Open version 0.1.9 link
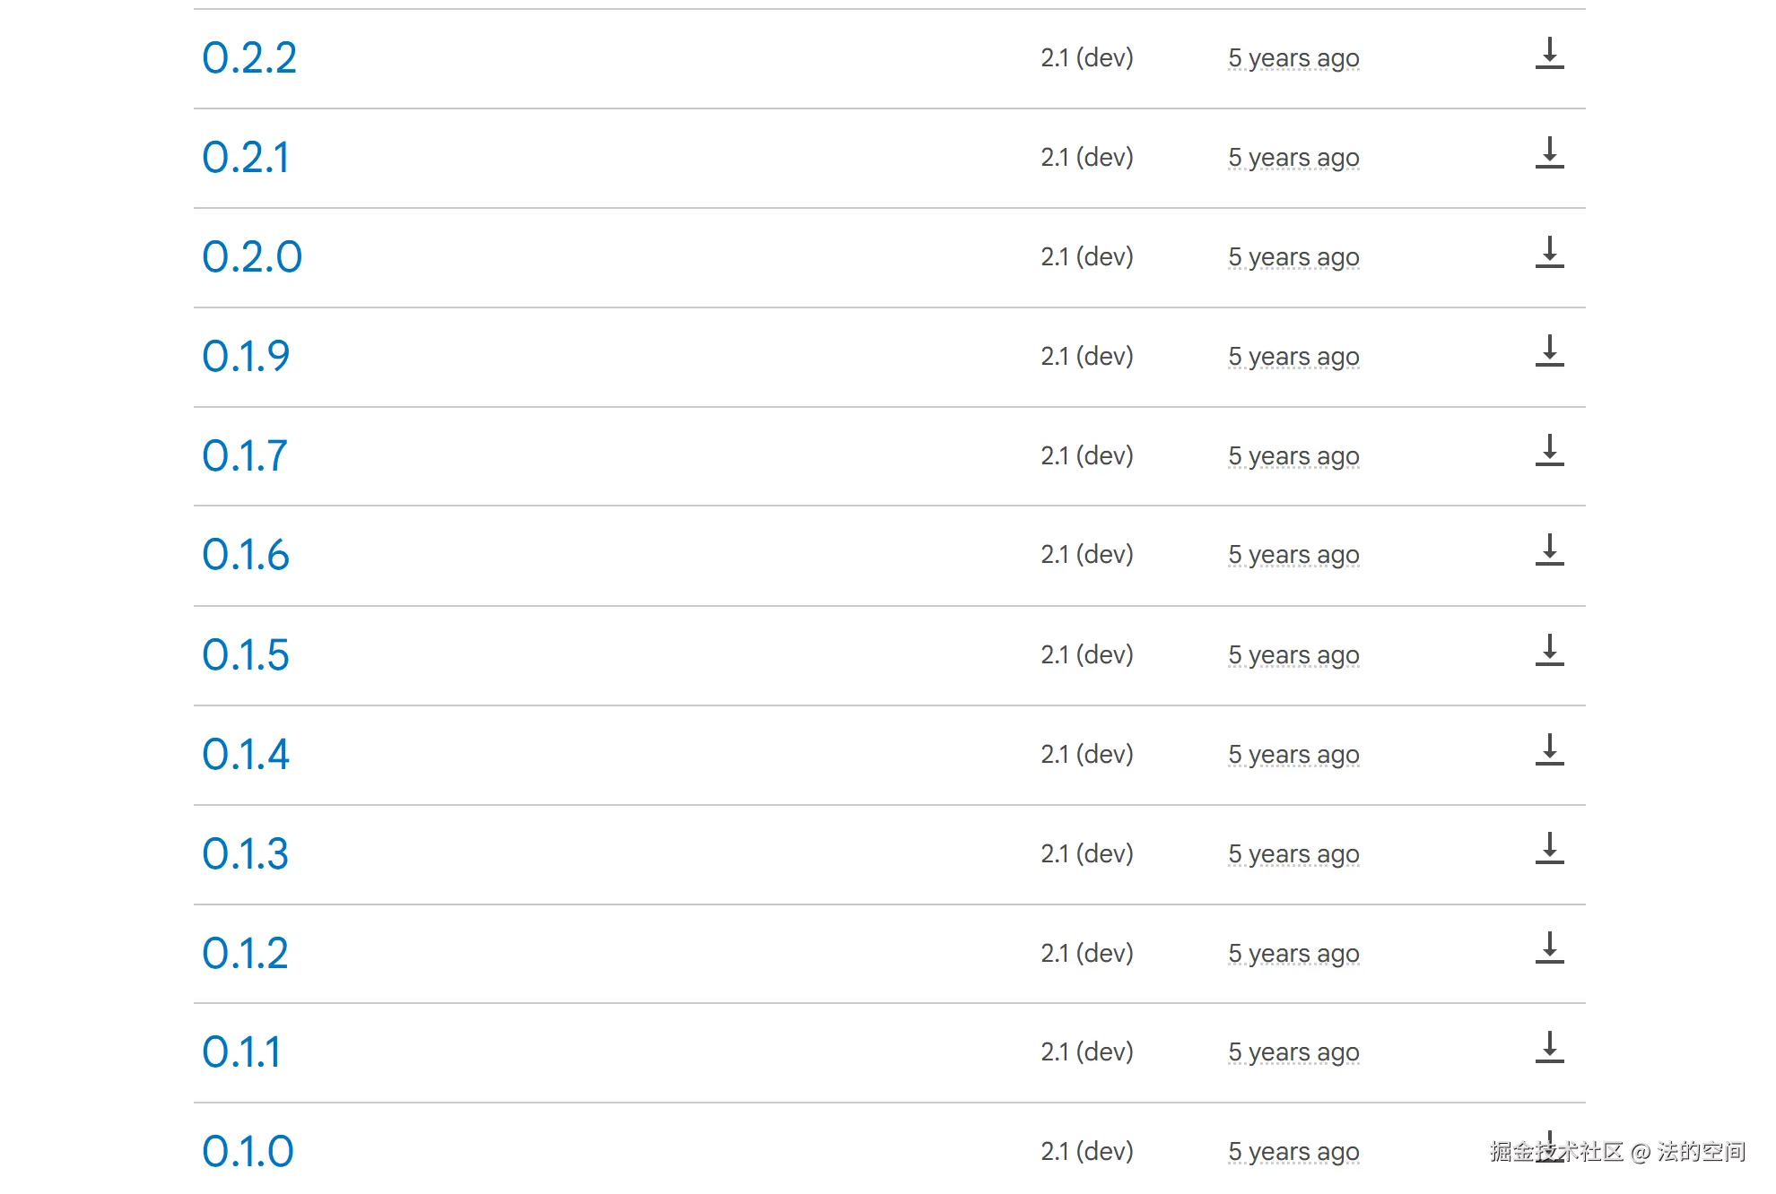 tap(246, 357)
